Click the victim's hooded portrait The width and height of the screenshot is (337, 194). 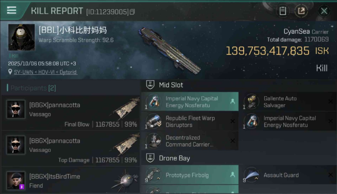pos(22,37)
